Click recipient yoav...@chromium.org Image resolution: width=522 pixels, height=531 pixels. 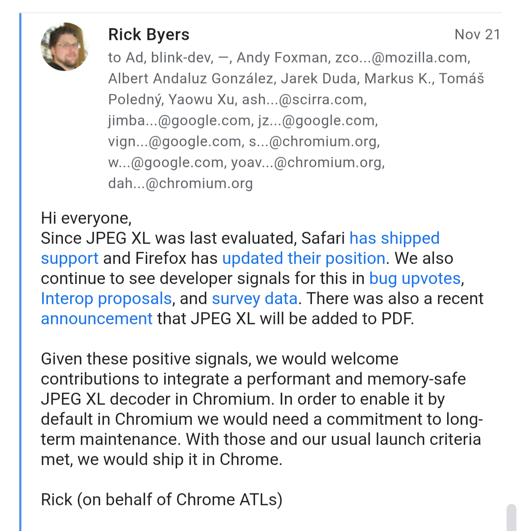click(307, 163)
